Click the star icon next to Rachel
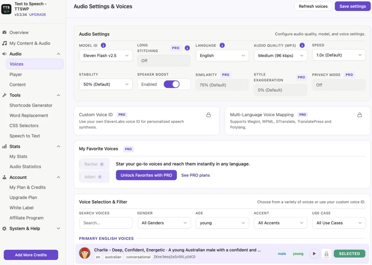Screen dimensions: 372x265 tap(102, 164)
